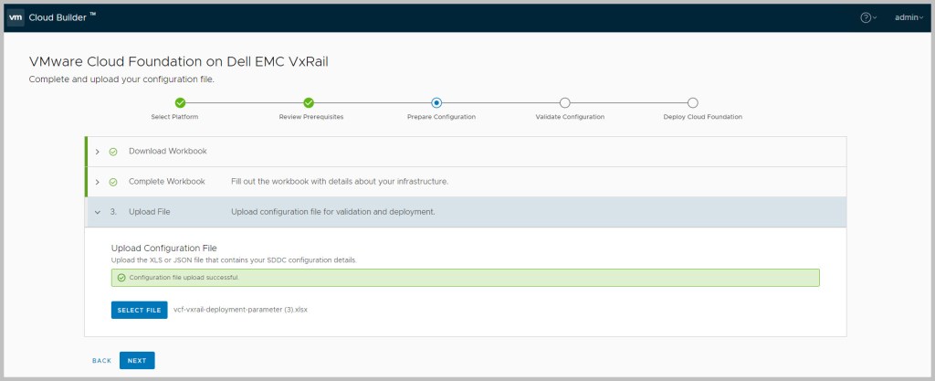Expand the Complete Workbook section chevron
Screen dimensions: 935x381
click(97, 182)
